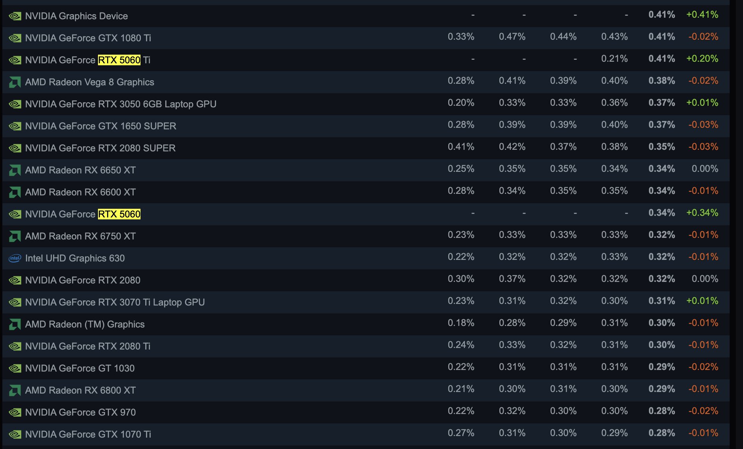This screenshot has width=743, height=449.
Task: Click the NVIDIA icon next to GT 1030
Action: (x=15, y=368)
